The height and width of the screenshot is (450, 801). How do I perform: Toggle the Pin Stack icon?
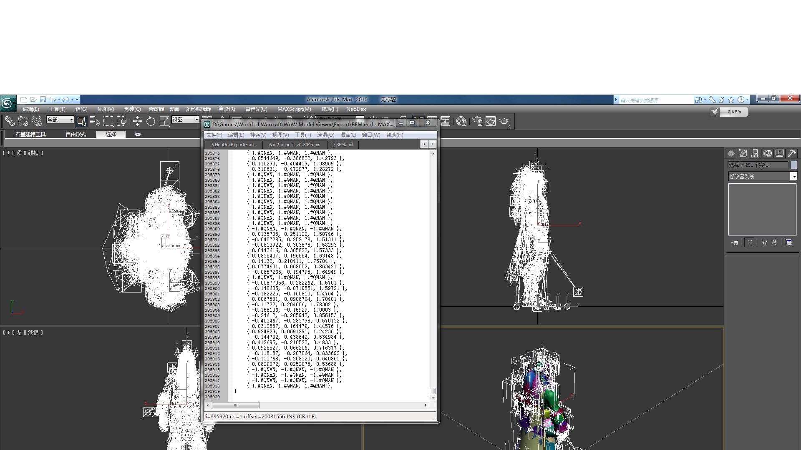click(735, 242)
